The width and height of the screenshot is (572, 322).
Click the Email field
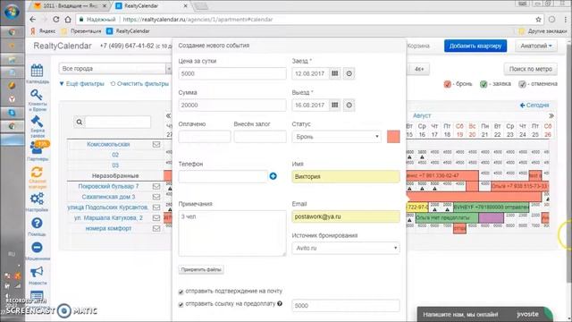346,216
